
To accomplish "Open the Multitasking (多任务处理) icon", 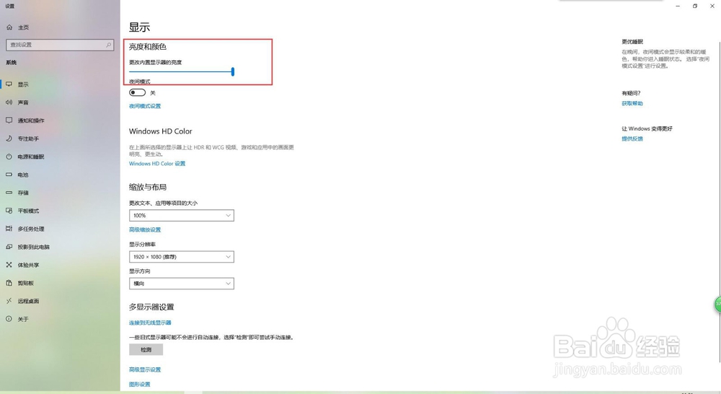I will click(9, 228).
